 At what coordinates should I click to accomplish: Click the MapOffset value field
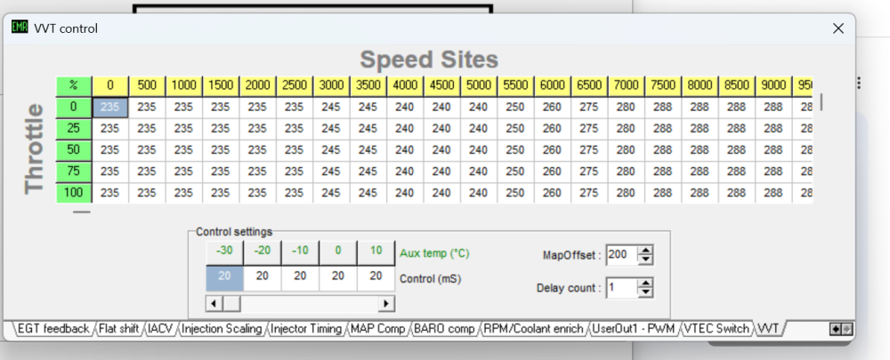tap(620, 256)
